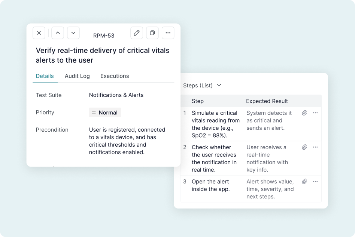Go to next test case with down chevron
This screenshot has width=355, height=237.
73,33
